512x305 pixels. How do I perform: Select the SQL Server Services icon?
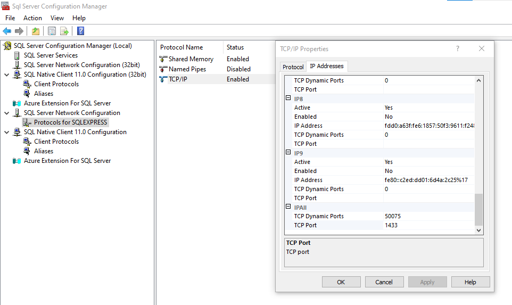click(x=17, y=55)
